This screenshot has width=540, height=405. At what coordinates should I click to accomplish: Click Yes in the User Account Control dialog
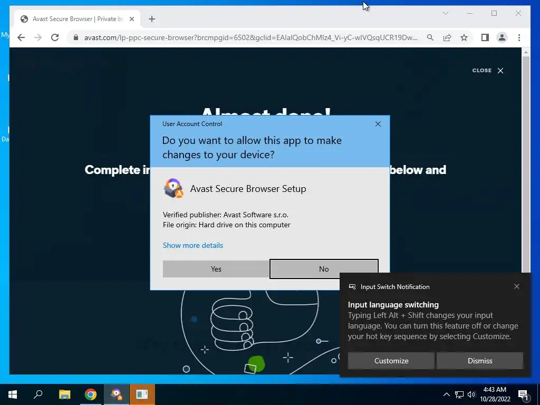pyautogui.click(x=216, y=269)
